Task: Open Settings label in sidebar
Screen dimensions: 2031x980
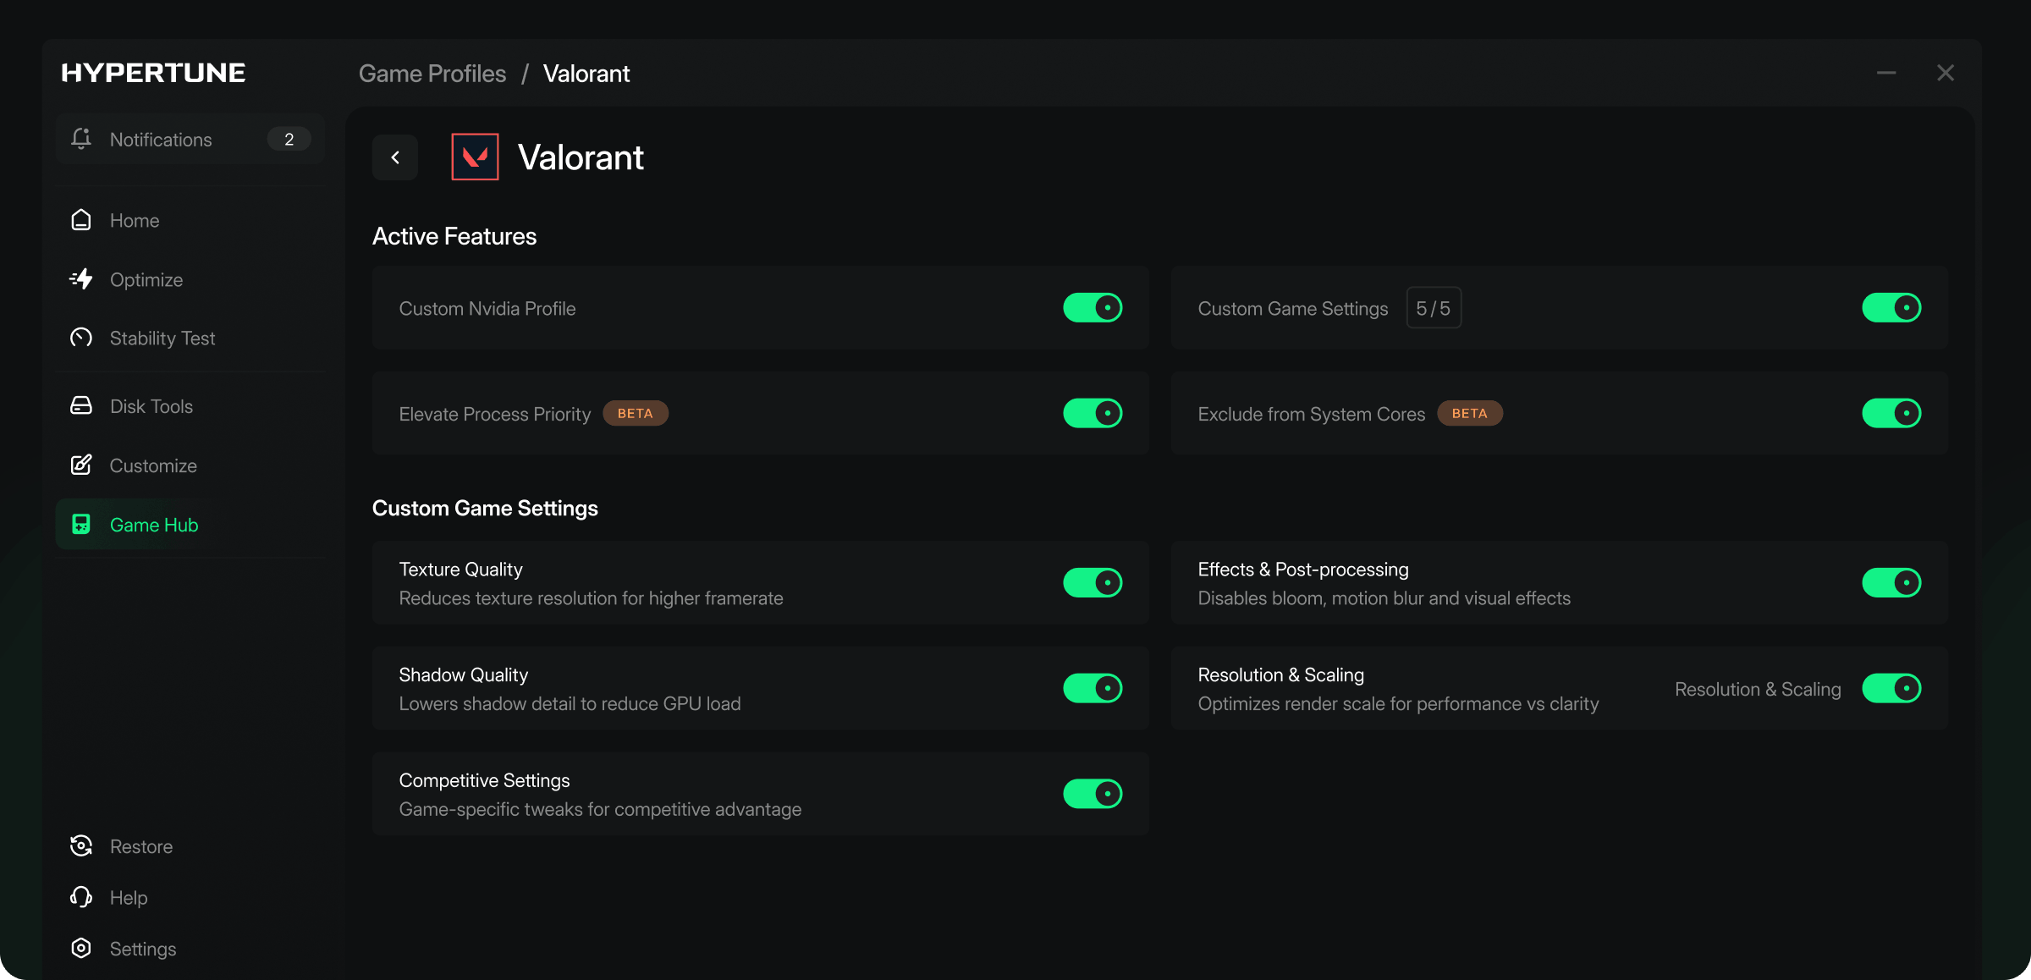Action: click(143, 949)
